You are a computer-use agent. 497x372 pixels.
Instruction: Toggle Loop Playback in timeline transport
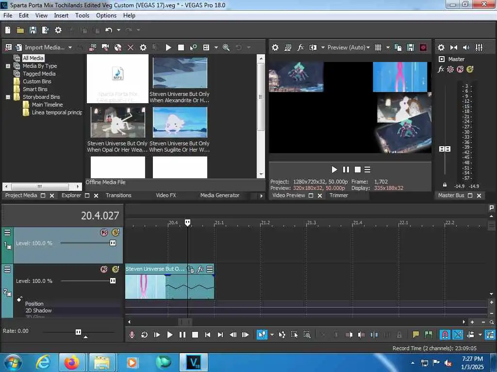144,335
